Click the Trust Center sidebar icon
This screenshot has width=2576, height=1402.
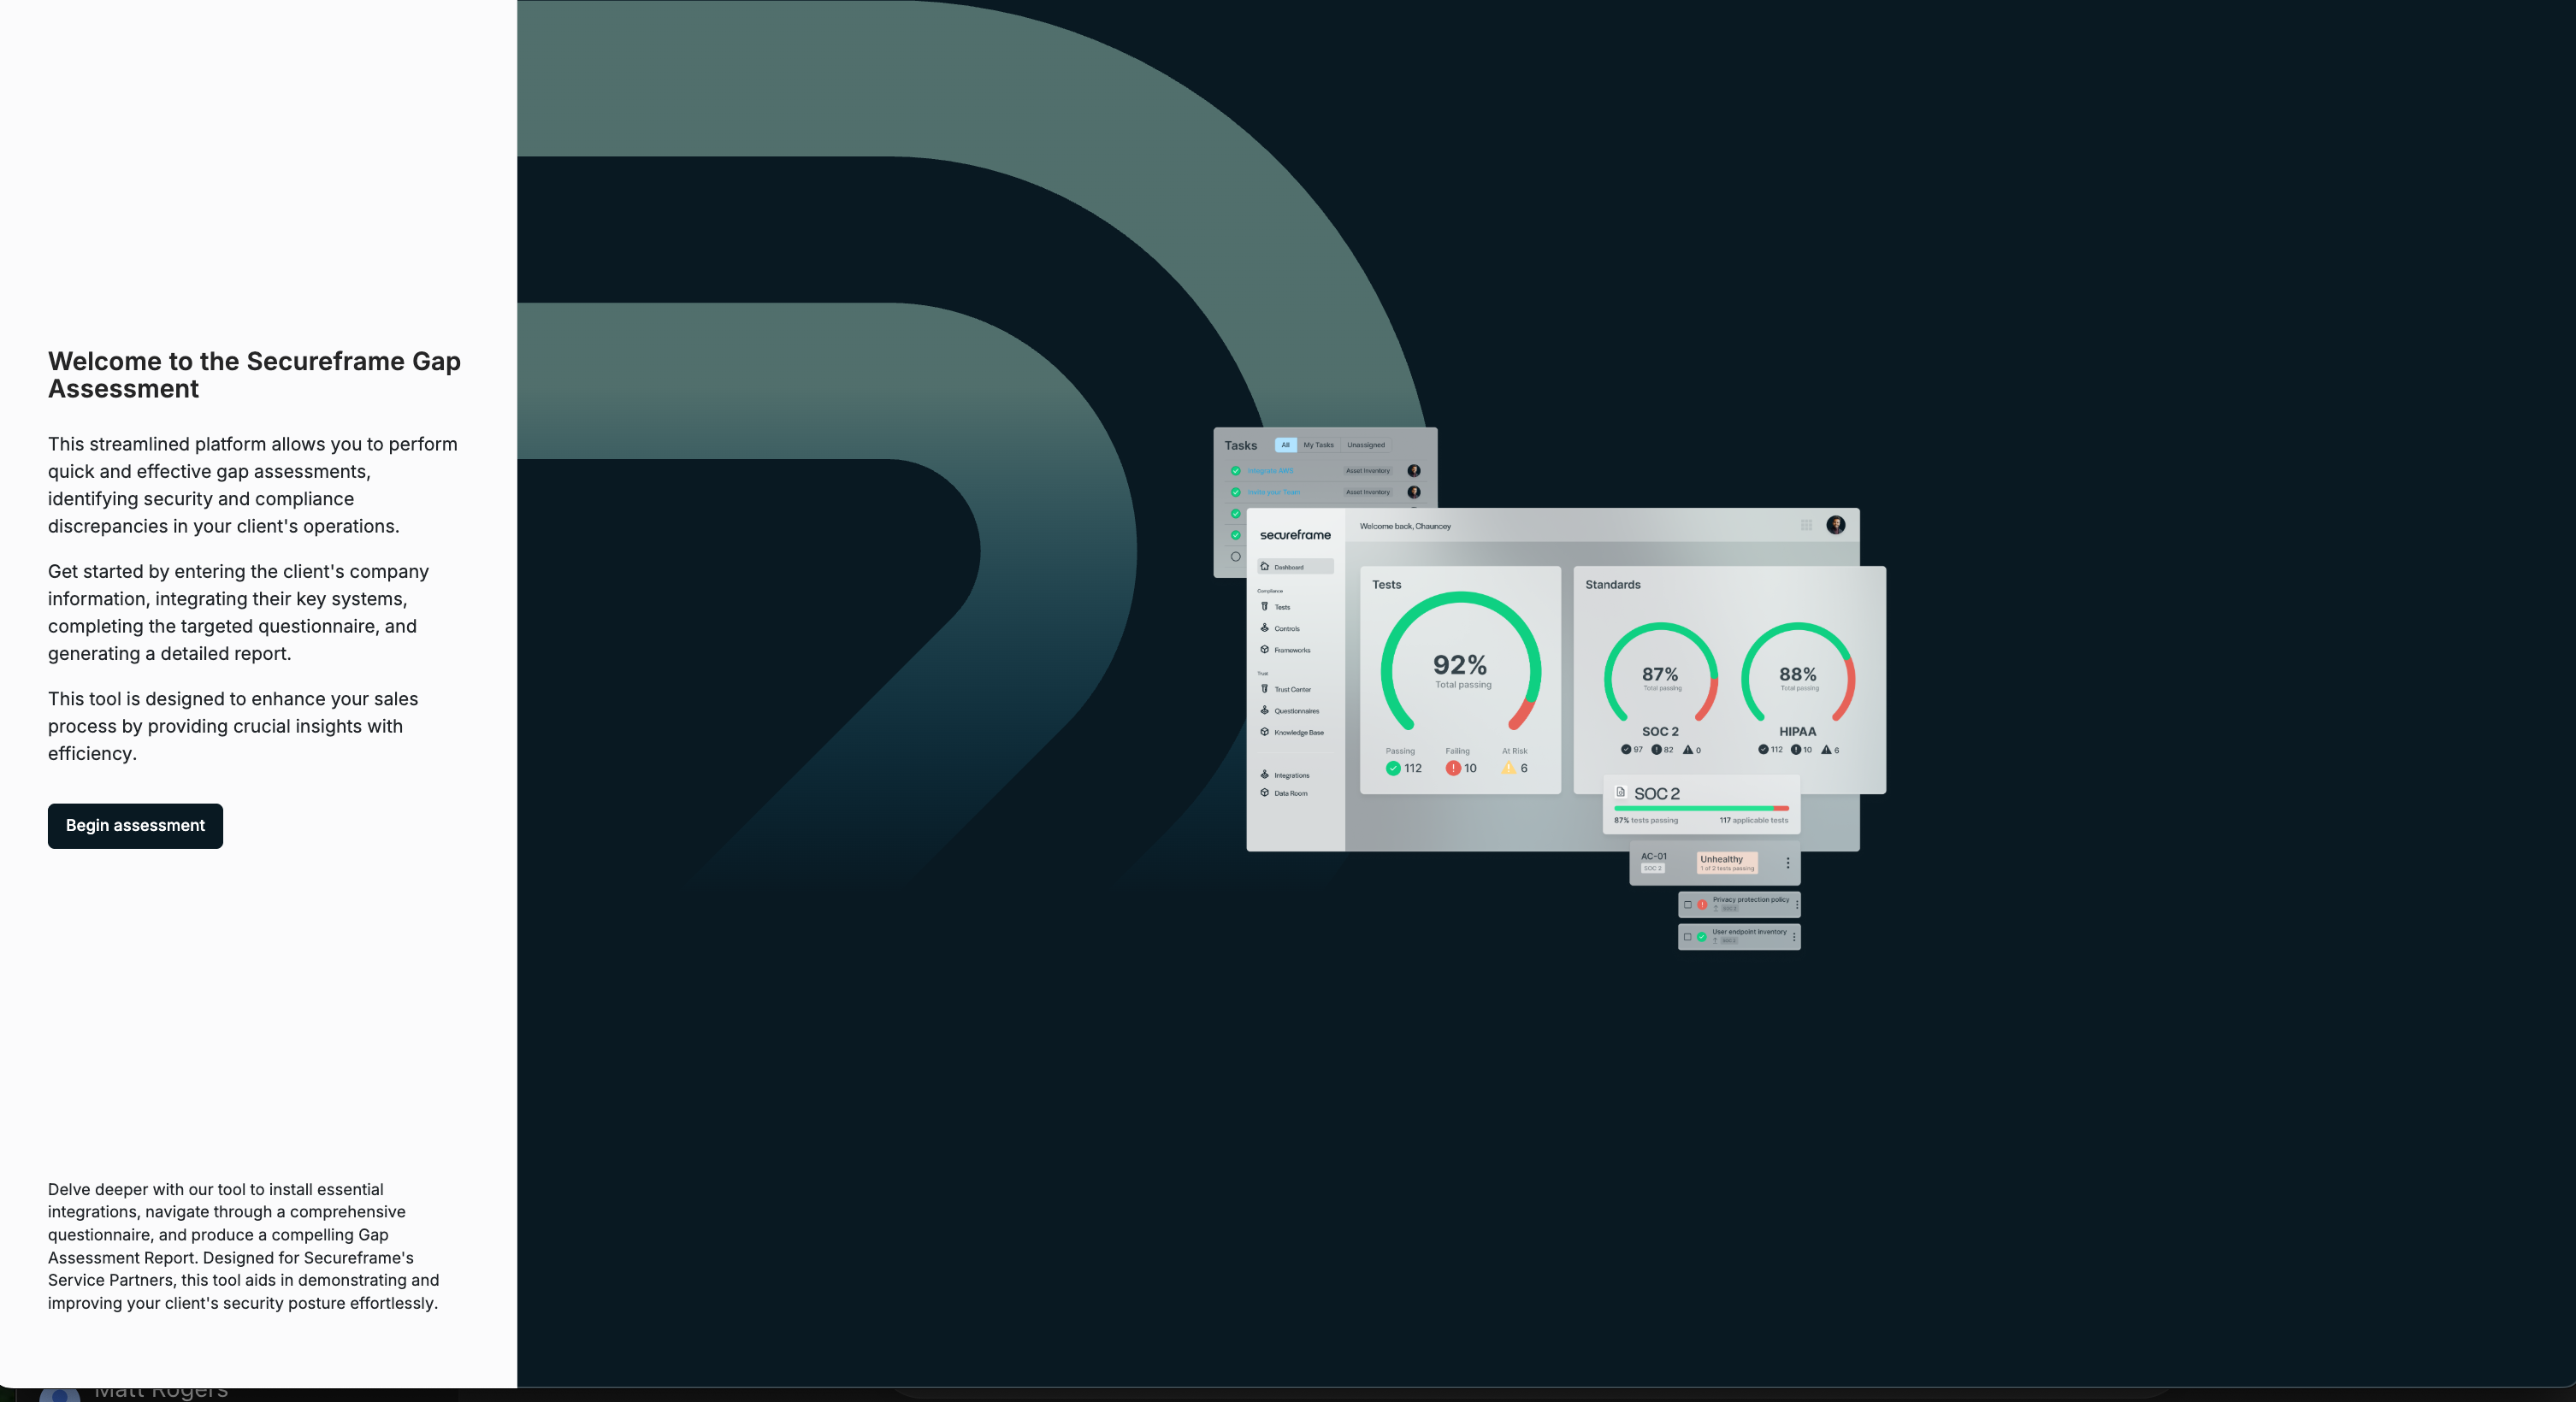1264,688
